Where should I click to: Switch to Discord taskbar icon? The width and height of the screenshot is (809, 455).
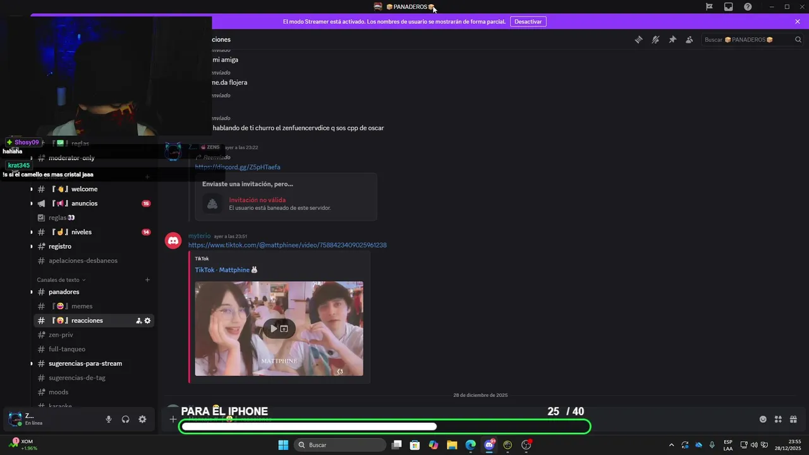(x=489, y=445)
